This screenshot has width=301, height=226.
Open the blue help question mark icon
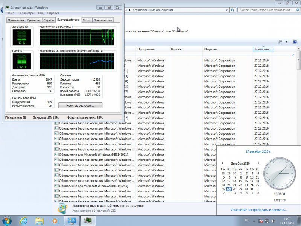click(x=295, y=42)
